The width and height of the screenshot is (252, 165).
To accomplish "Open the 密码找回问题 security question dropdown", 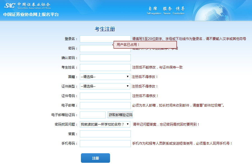I will coord(105,124).
